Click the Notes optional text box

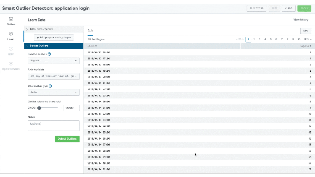point(54,126)
